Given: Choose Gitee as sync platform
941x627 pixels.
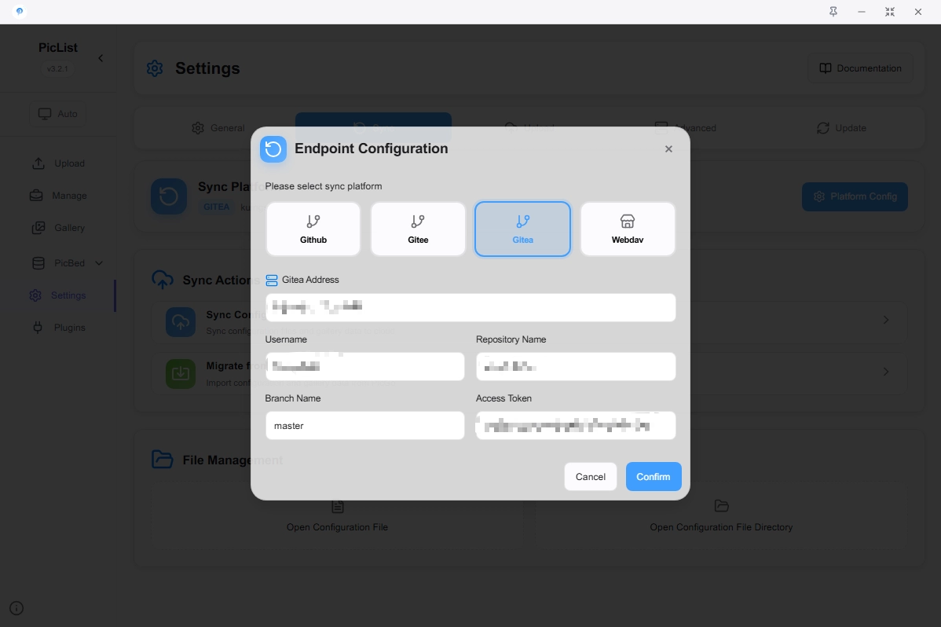Looking at the screenshot, I should (418, 229).
